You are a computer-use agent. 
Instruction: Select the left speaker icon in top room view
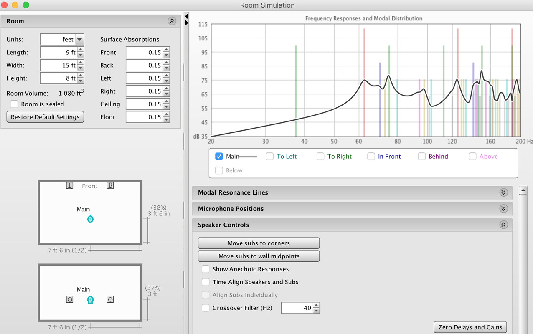[70, 185]
